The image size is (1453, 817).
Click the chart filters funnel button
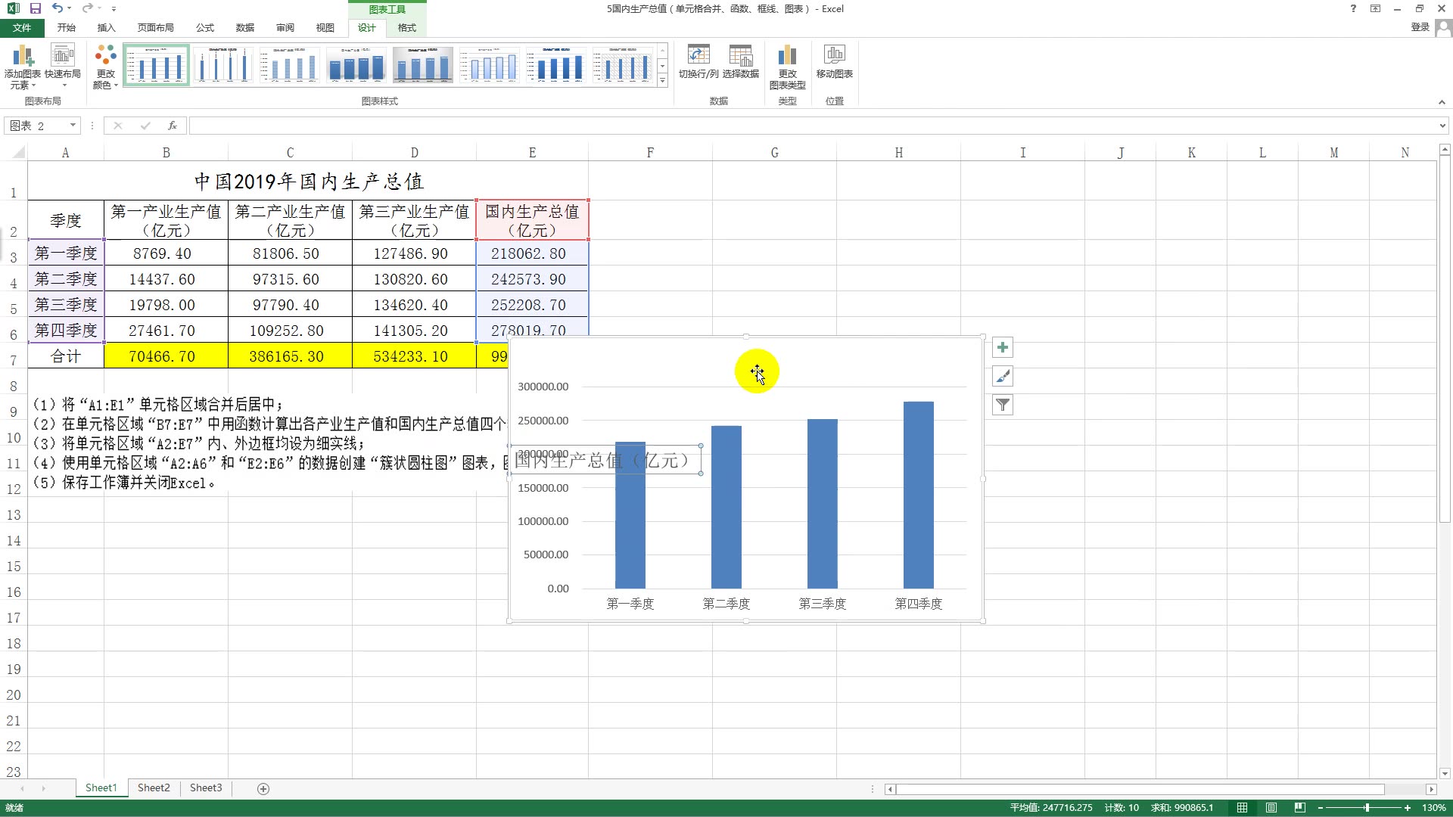pyautogui.click(x=1003, y=405)
